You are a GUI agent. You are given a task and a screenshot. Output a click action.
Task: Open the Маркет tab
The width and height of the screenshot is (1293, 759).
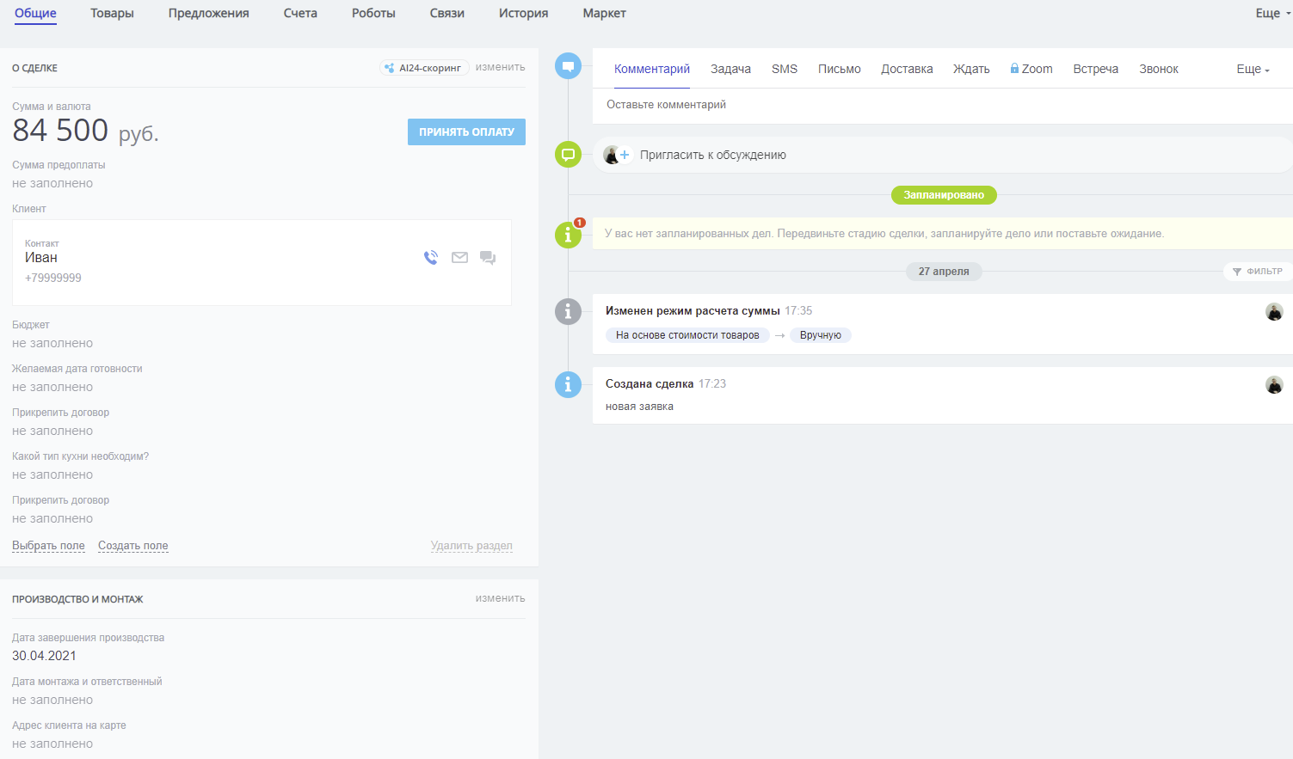604,13
